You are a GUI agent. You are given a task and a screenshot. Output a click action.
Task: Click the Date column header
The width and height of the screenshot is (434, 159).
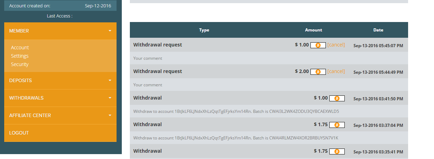point(378,30)
